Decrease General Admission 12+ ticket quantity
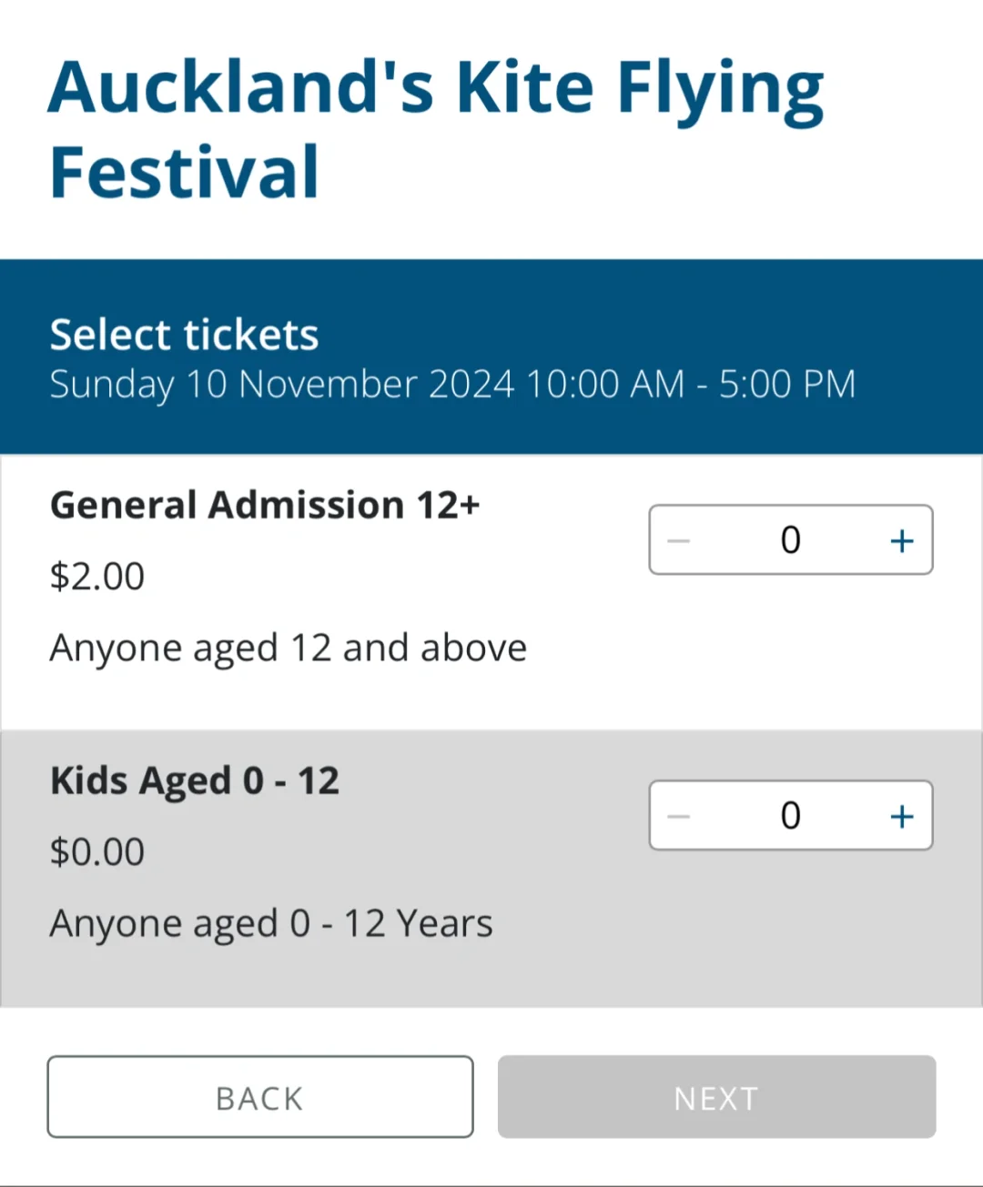The height and width of the screenshot is (1187, 983). [x=679, y=540]
